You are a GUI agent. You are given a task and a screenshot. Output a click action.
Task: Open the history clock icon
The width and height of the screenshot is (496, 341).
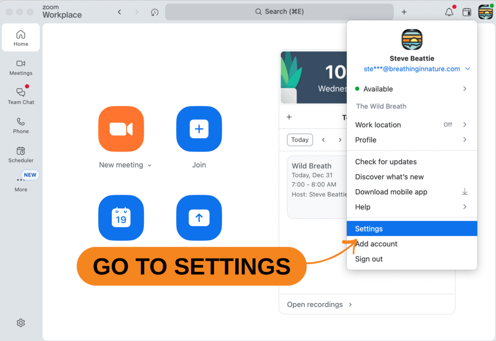coord(155,12)
